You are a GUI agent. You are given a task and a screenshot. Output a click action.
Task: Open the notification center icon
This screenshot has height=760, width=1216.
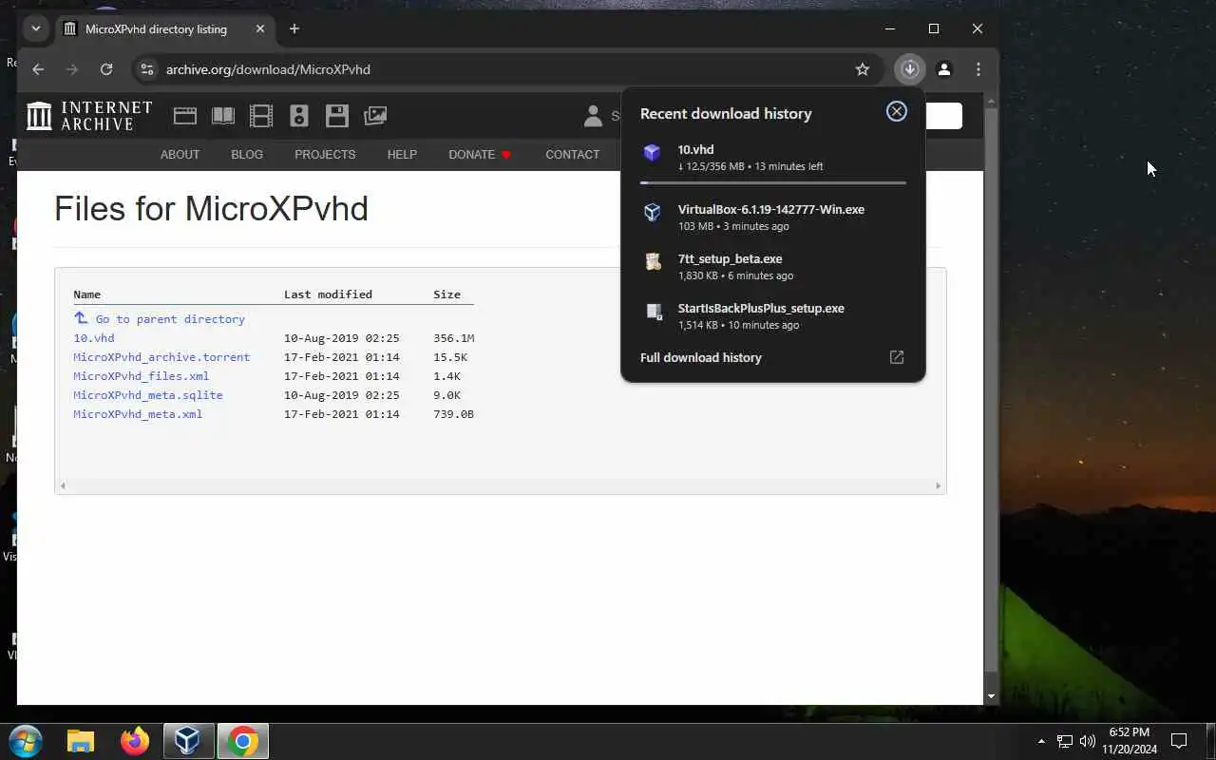(x=1179, y=741)
